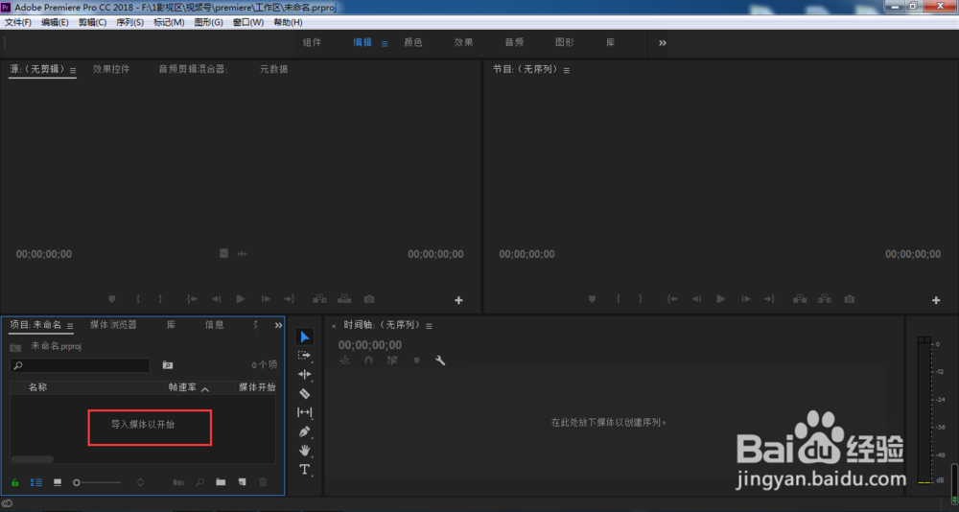Screen dimensions: 959x512
Task: Switch to 颜色 workspace
Action: tap(412, 43)
